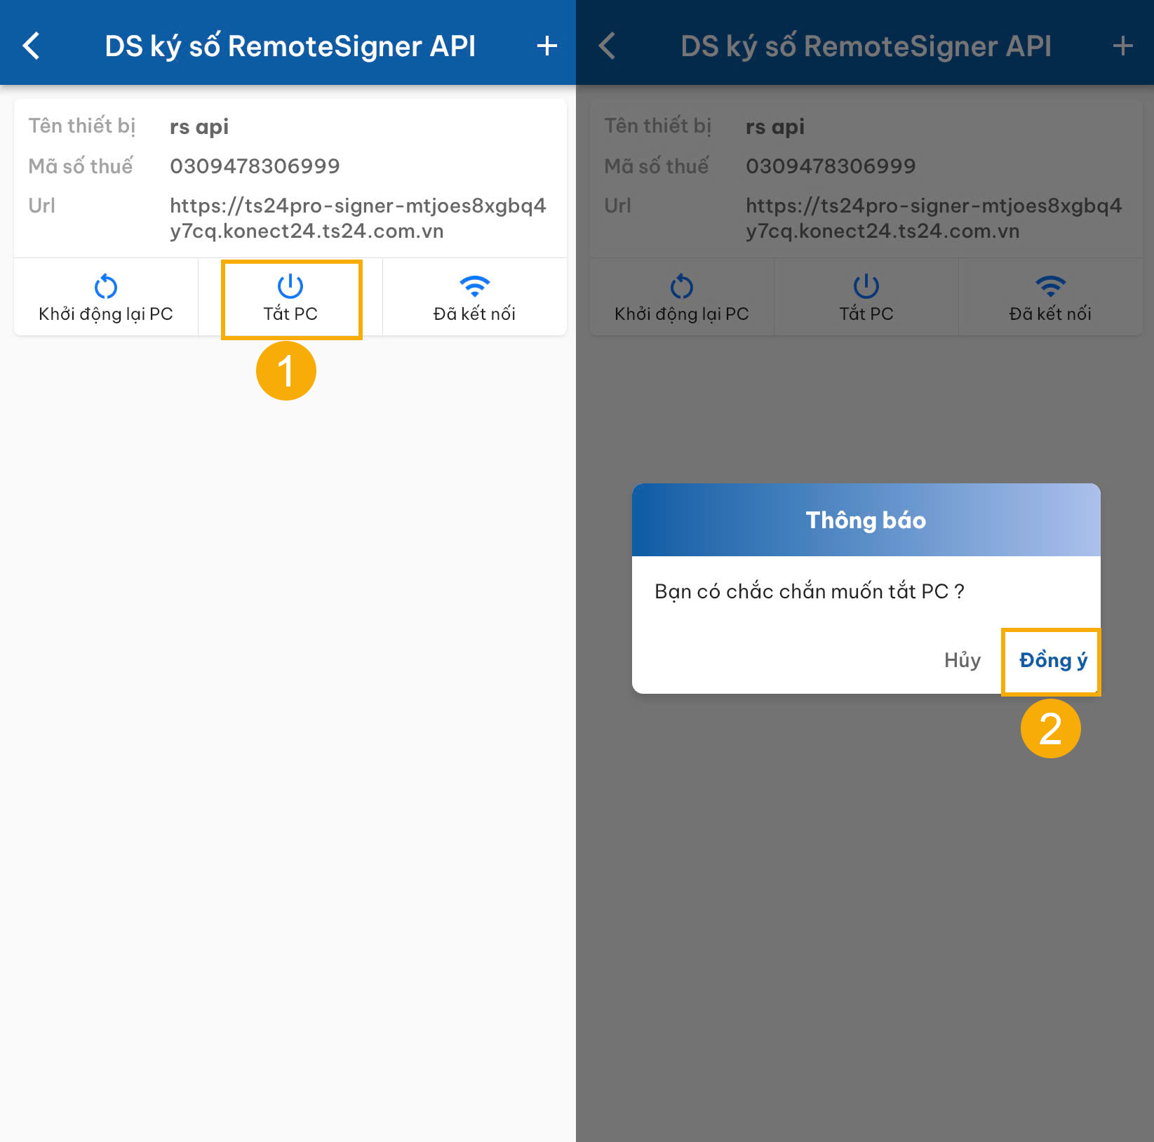
Task: Click 'Bạn có chắc chắn muốn tắt PC ?' message
Action: [810, 592]
